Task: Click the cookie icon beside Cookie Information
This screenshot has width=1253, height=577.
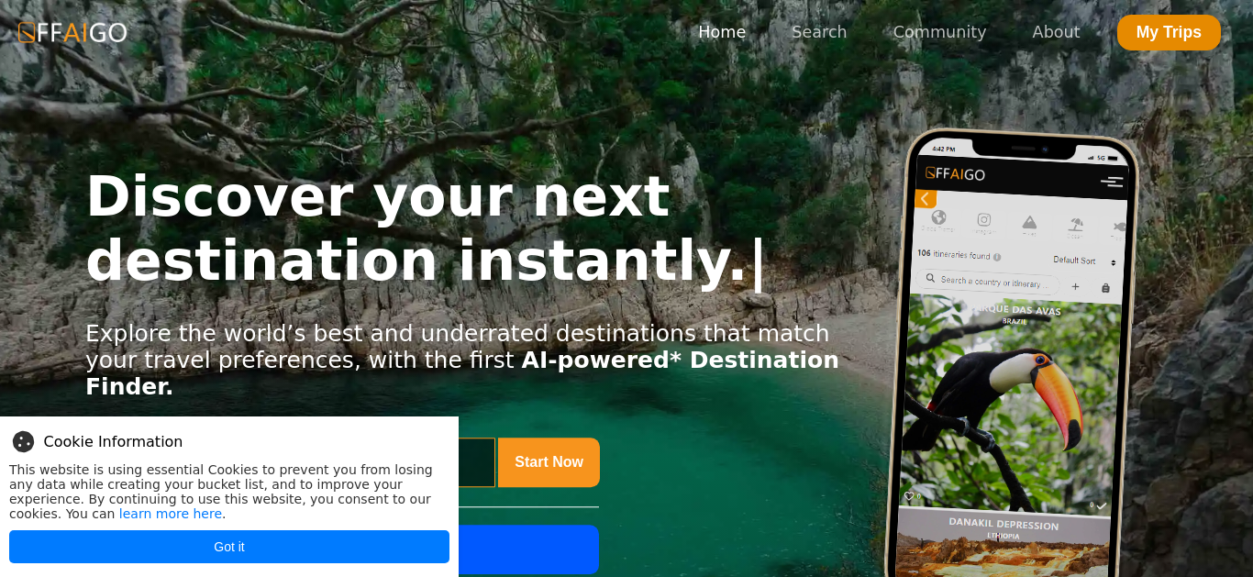Action: point(23,441)
